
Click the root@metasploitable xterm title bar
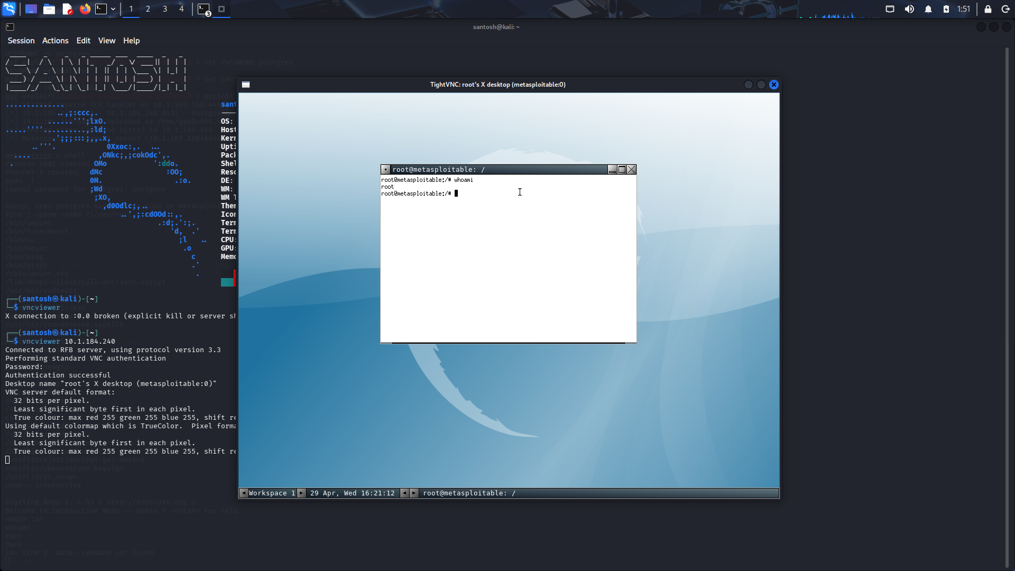(x=499, y=170)
